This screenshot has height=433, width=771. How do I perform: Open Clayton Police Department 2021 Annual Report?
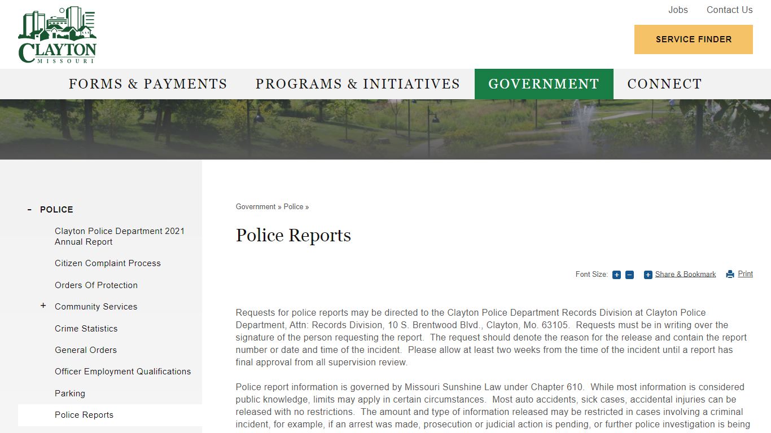[x=120, y=236]
